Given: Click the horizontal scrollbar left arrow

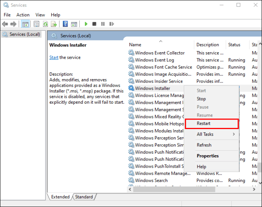Looking at the screenshot, I should coord(130,189).
